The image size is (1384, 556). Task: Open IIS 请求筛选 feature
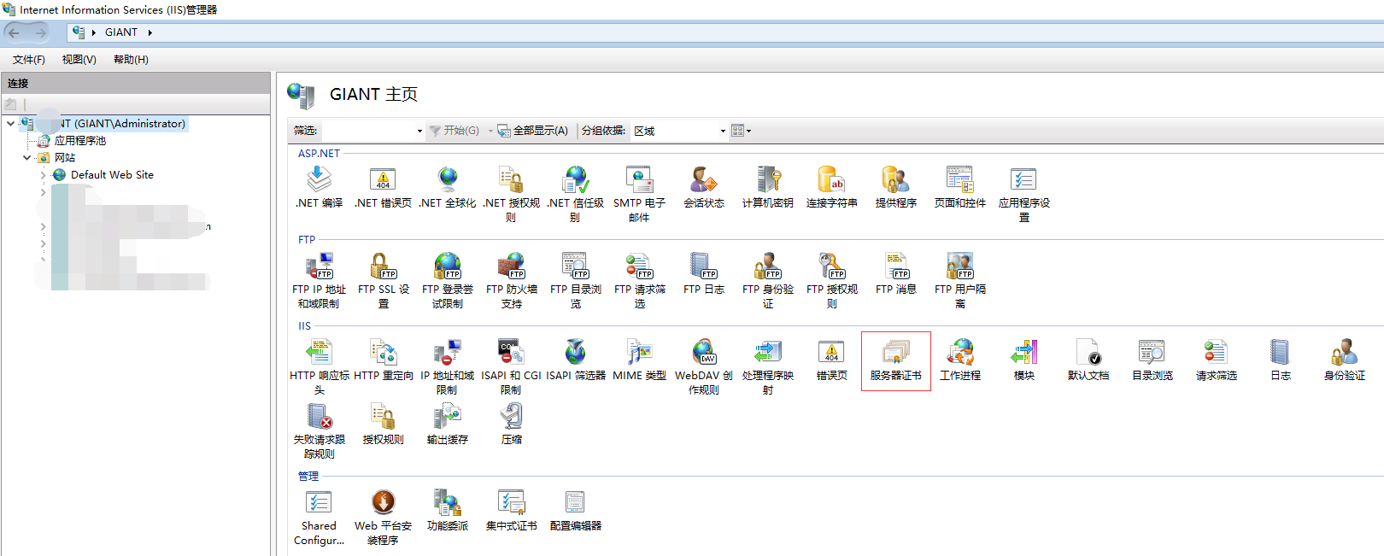tap(1216, 360)
